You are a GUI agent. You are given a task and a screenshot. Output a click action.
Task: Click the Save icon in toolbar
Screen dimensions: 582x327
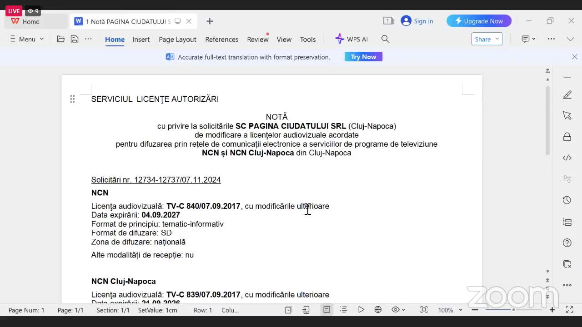(75, 39)
